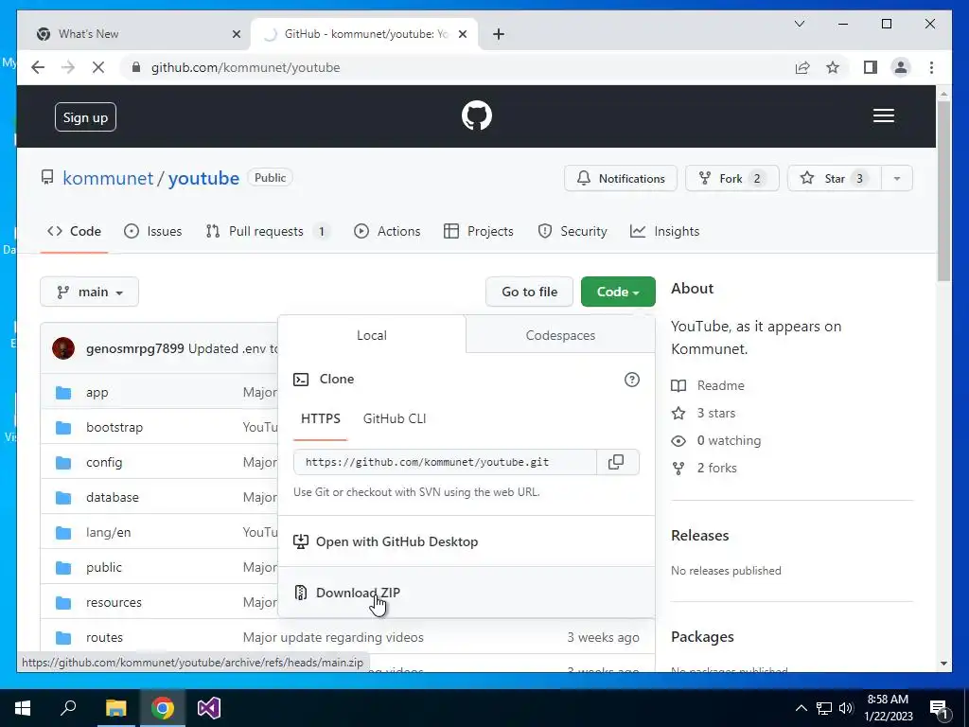
Task: View site information lock icon
Action: click(x=136, y=67)
